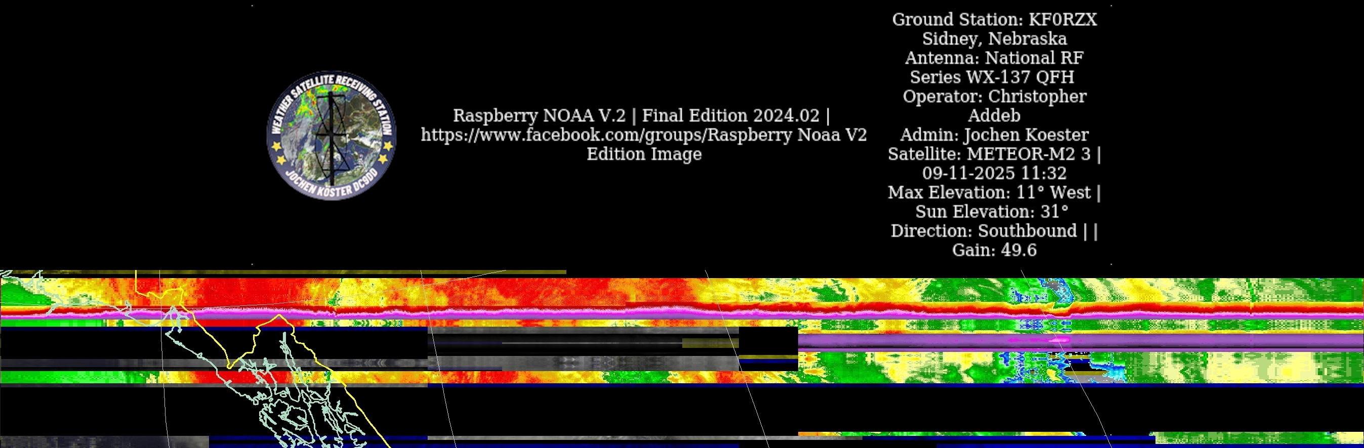The height and width of the screenshot is (448, 1364).
Task: Click the Weather Satellite Receiving Station logo
Action: pos(332,136)
